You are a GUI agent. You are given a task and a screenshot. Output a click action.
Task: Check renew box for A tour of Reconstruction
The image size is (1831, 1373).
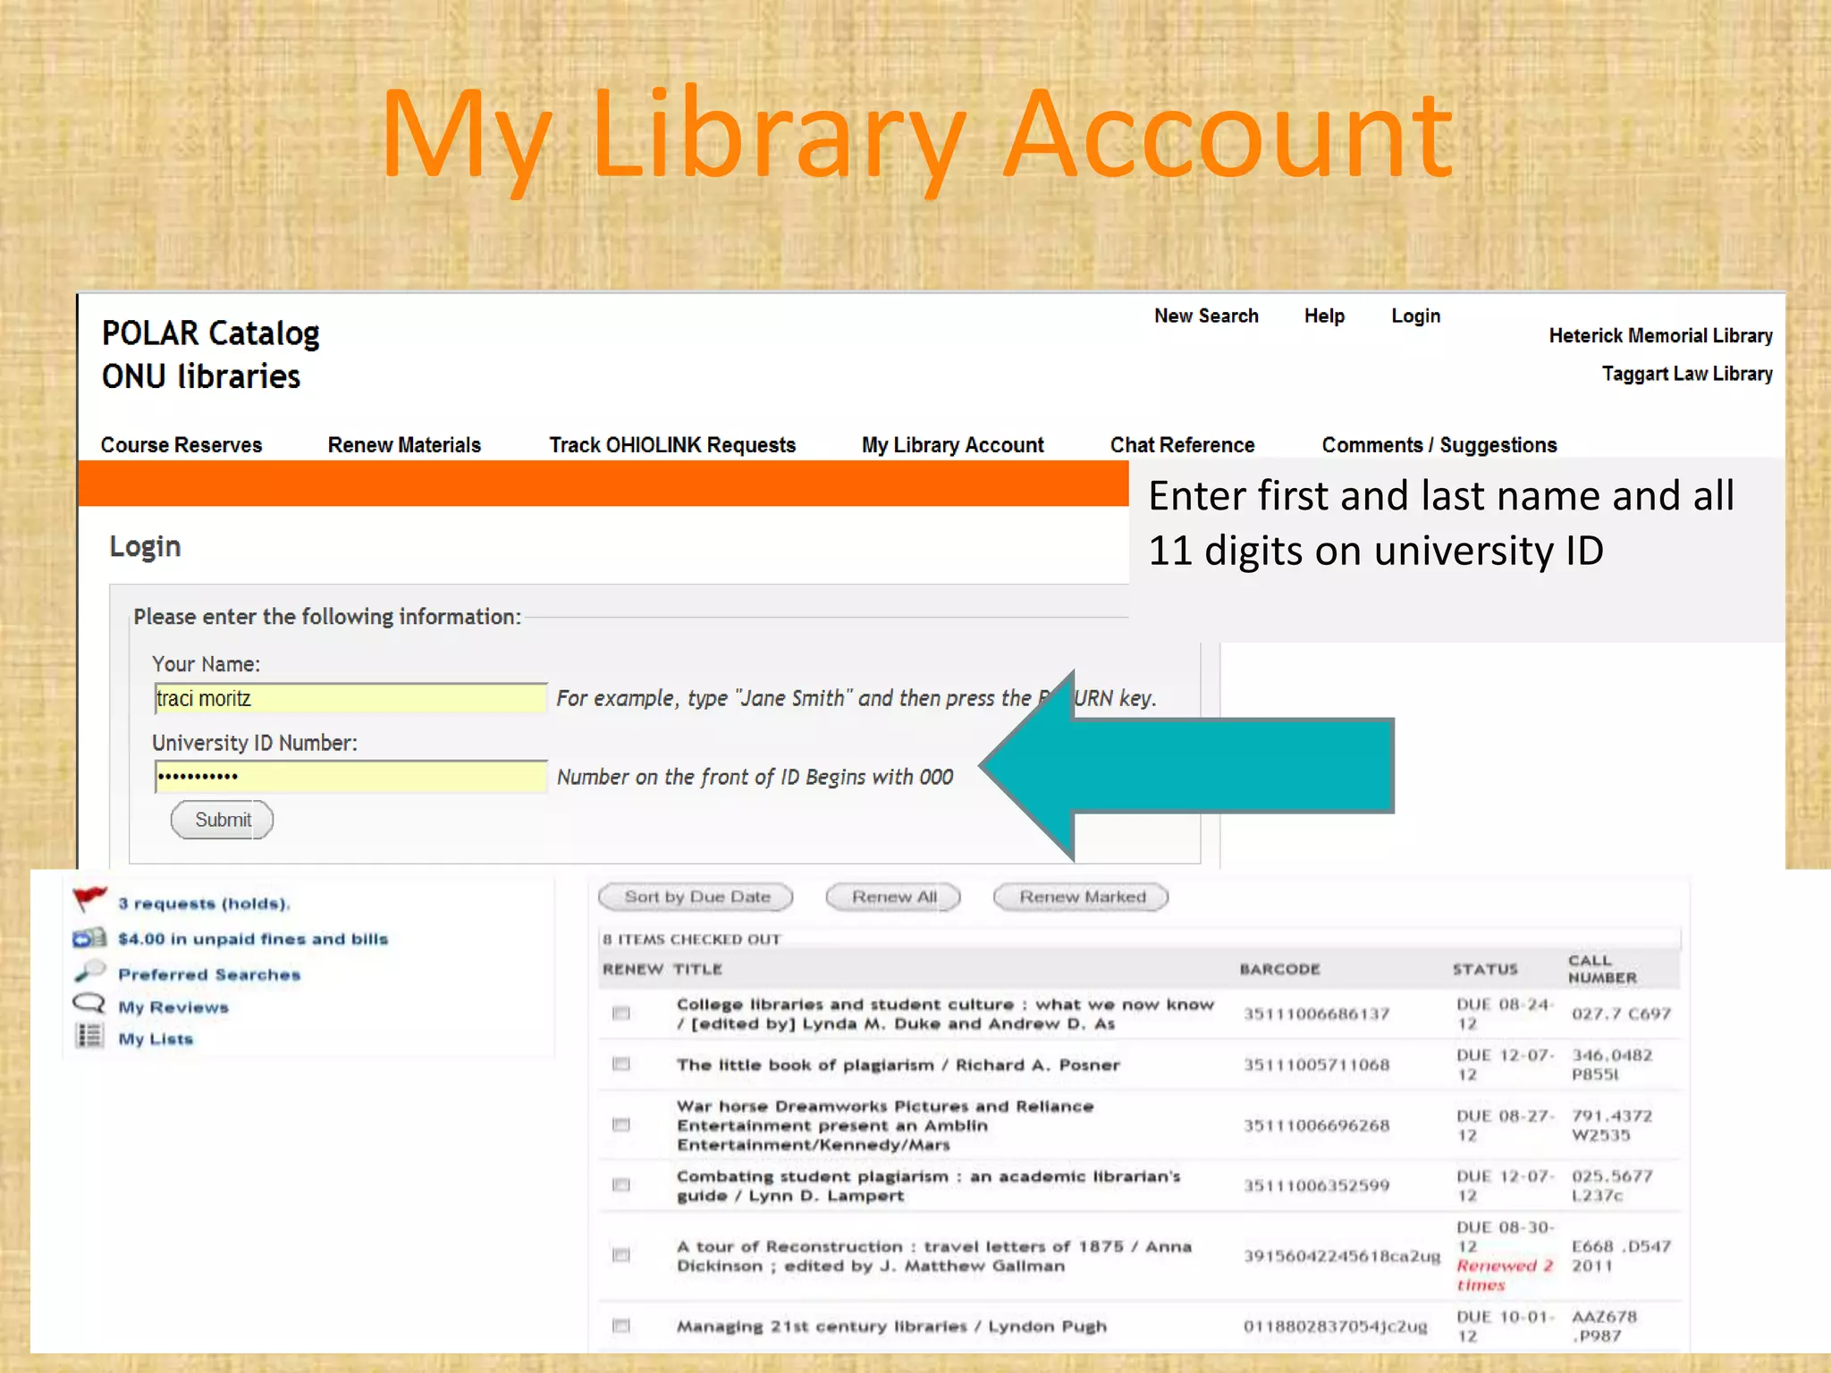pos(621,1255)
